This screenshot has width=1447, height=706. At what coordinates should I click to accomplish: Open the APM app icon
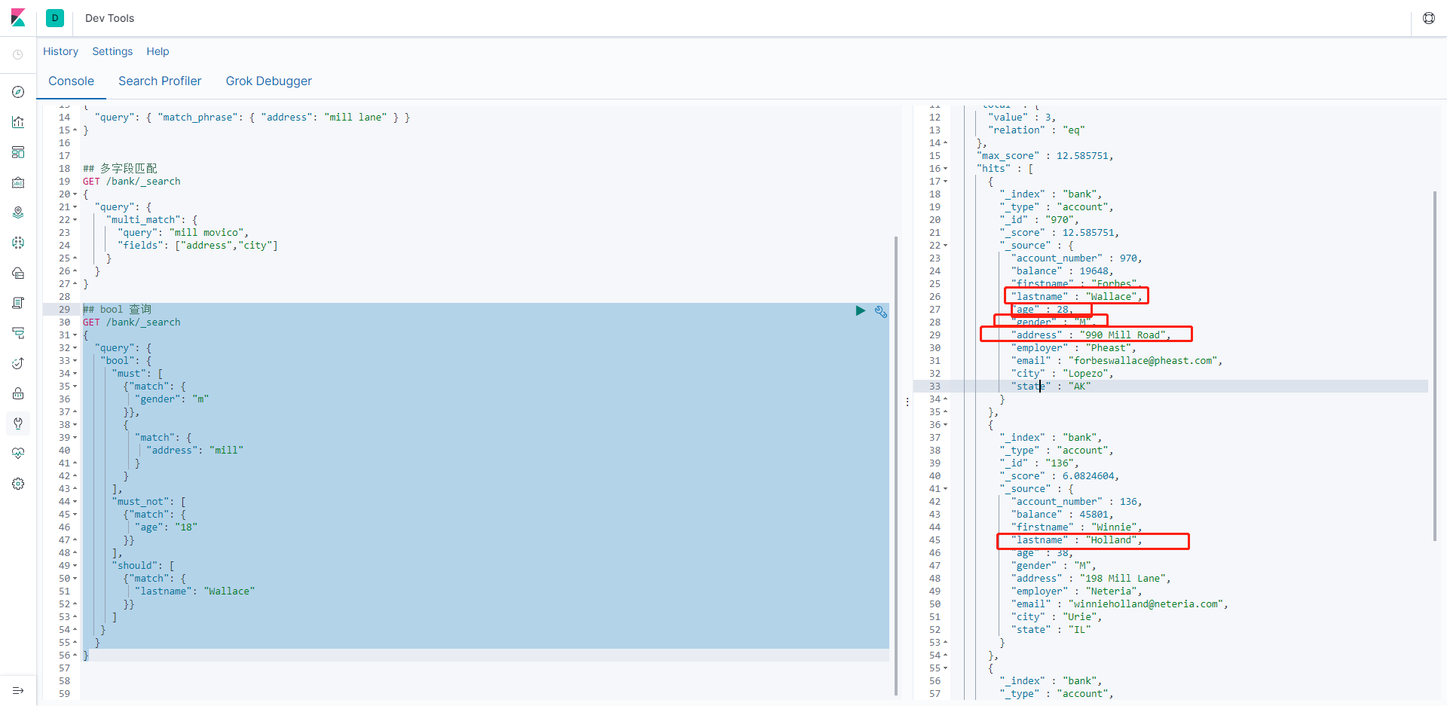tap(18, 333)
